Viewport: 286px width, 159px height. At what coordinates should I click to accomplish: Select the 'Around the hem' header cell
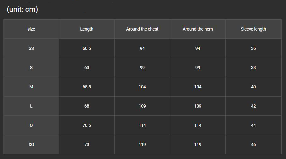[198, 29]
